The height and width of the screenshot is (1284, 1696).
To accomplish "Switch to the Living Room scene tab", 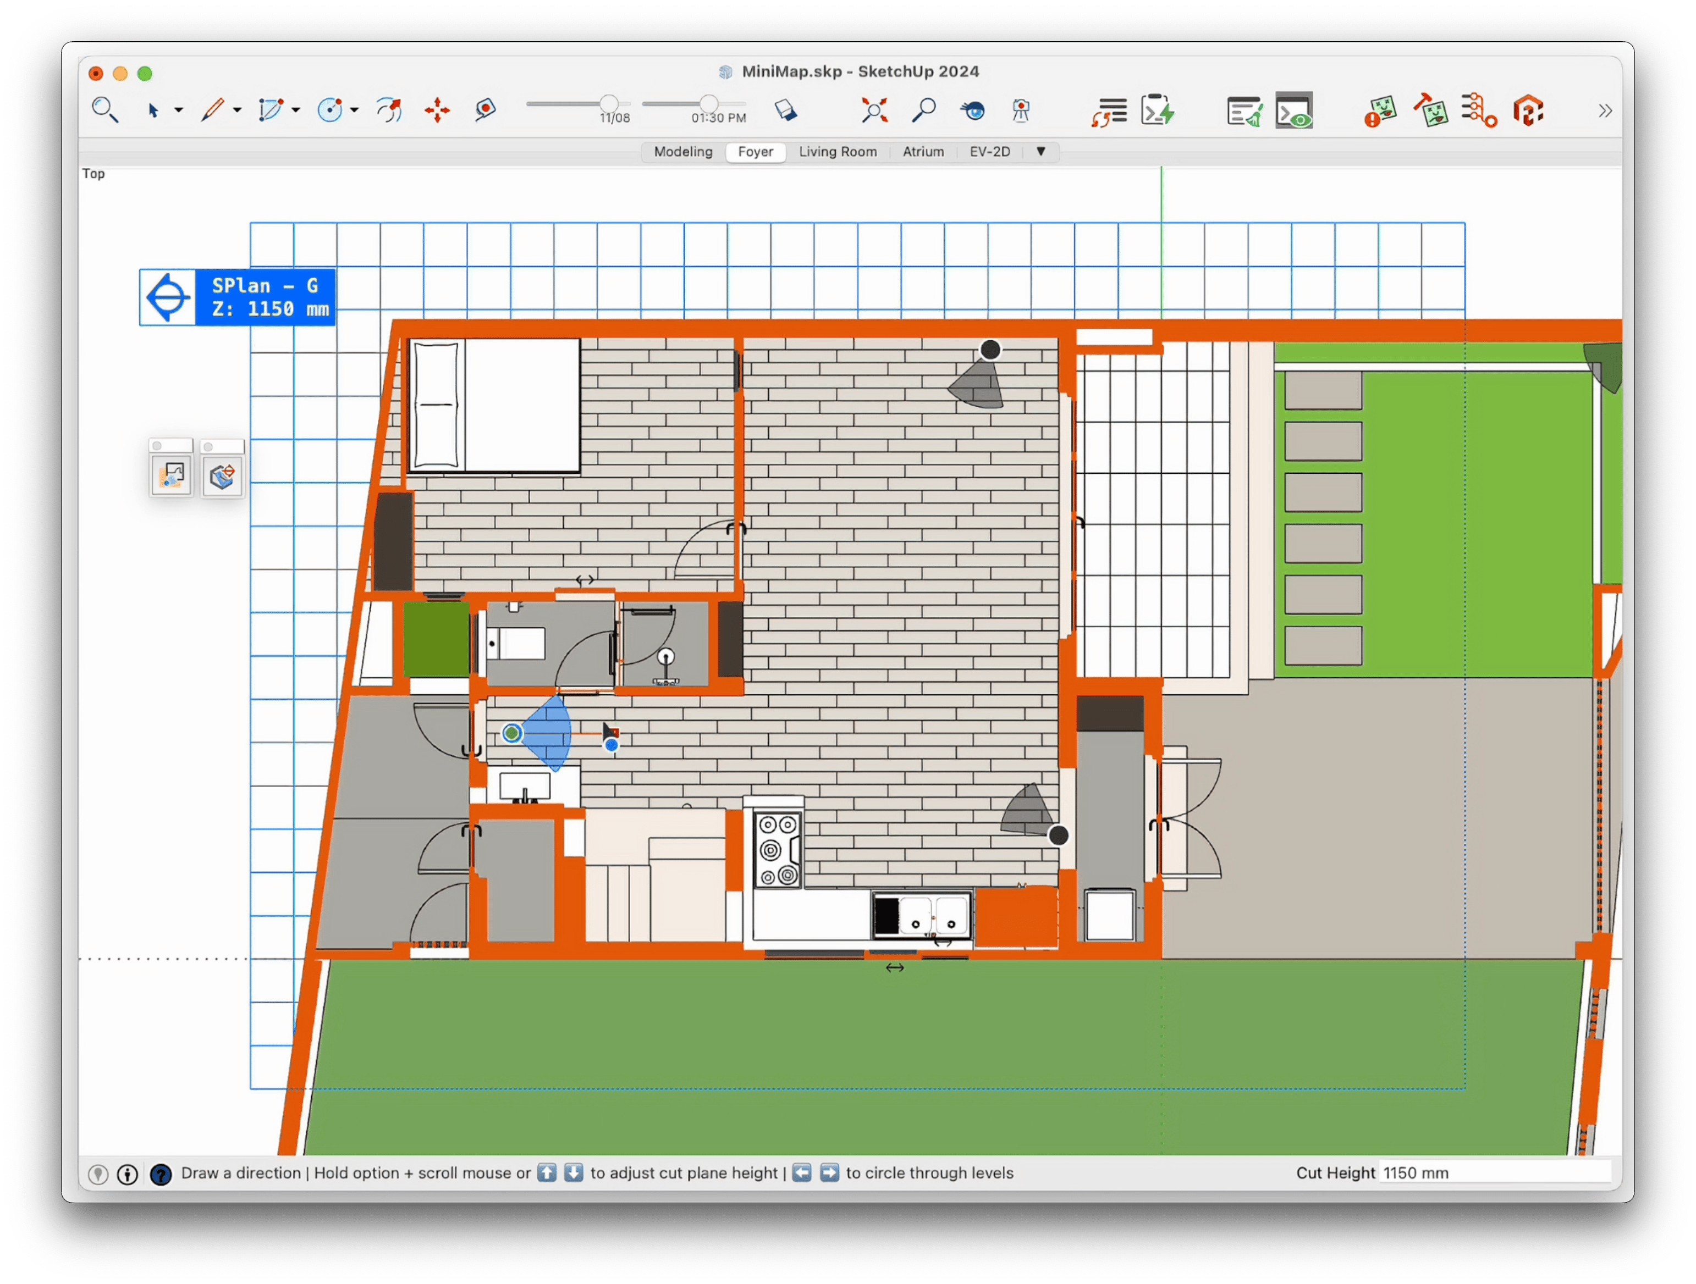I will point(837,152).
